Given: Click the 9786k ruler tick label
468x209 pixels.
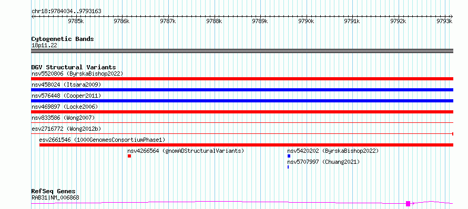Looking at the screenshot, I should click(x=122, y=21).
